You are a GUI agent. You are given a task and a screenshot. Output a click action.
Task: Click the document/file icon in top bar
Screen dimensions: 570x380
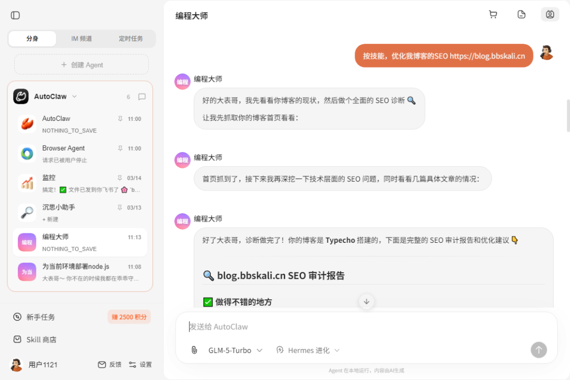521,14
